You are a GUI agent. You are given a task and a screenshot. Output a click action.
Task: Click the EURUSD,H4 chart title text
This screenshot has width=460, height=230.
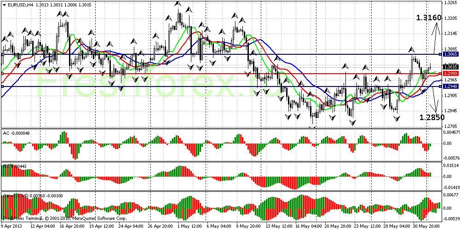[x=20, y=5]
